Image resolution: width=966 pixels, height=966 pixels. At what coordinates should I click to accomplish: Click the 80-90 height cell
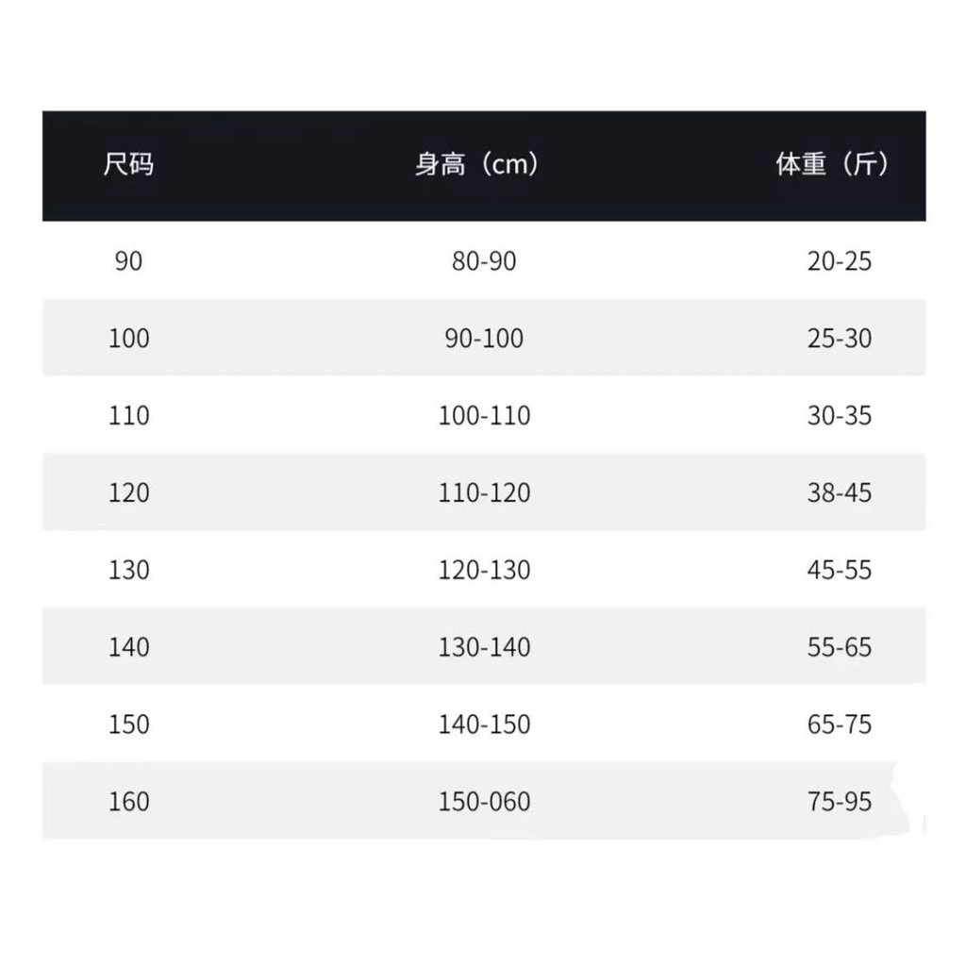point(484,261)
